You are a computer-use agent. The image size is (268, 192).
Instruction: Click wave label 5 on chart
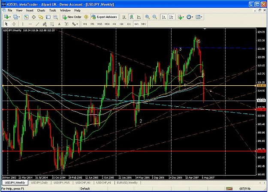tap(199, 41)
